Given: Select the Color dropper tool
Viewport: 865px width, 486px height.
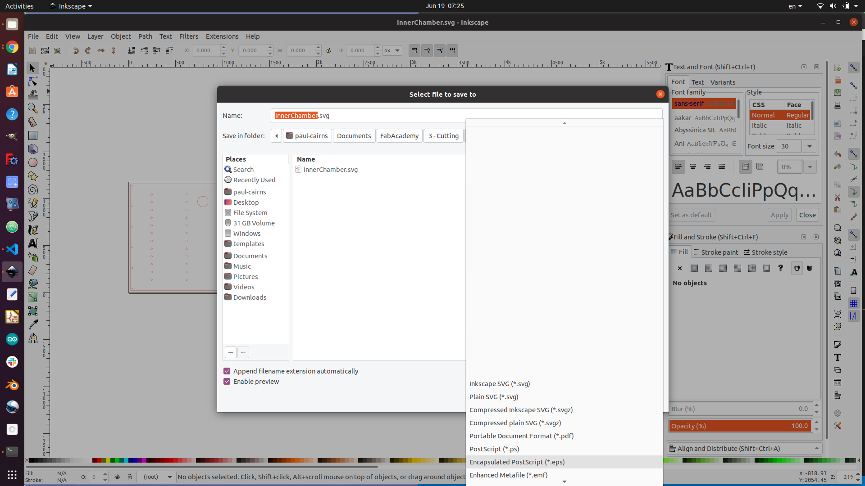Looking at the screenshot, I should click(32, 324).
